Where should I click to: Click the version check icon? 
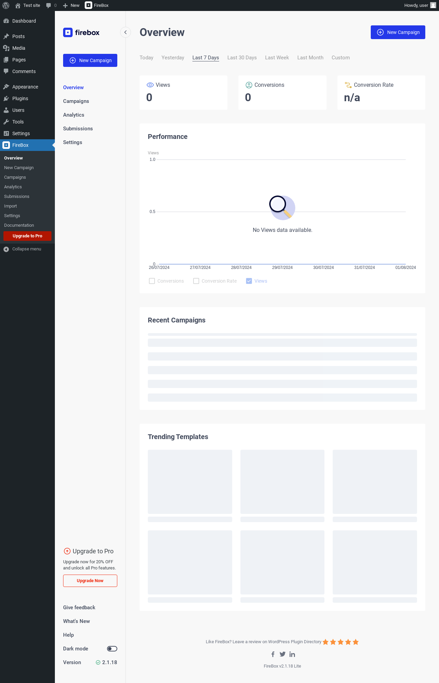98,662
